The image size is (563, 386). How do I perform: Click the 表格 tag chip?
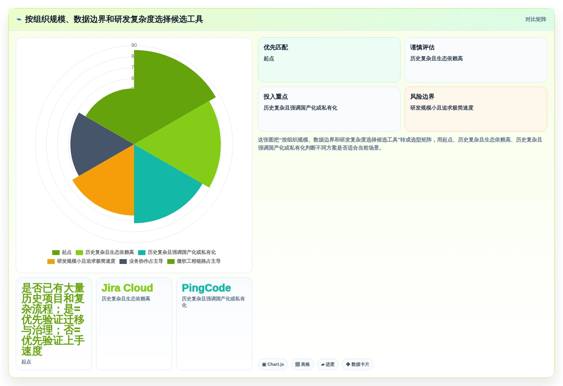(303, 365)
